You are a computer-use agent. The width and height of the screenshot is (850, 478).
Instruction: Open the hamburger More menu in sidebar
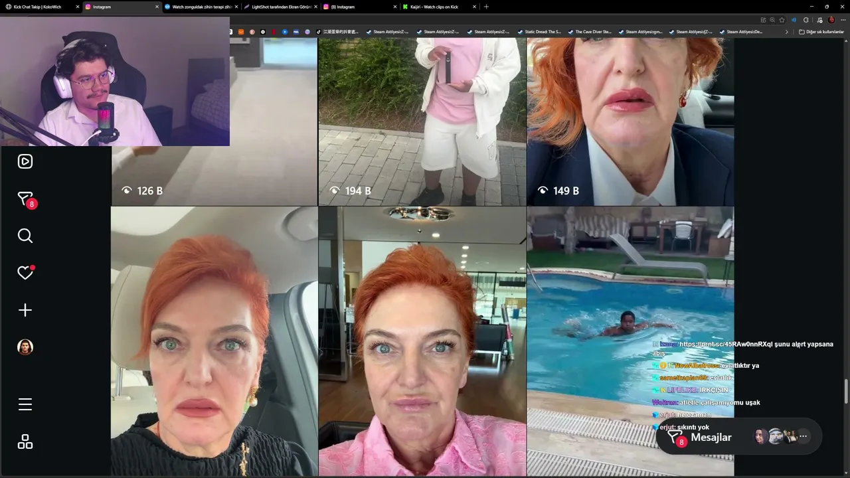click(x=25, y=404)
